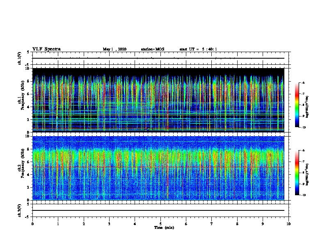
Task: Click the "ch.1(V)" axis label
Action: click(20, 58)
